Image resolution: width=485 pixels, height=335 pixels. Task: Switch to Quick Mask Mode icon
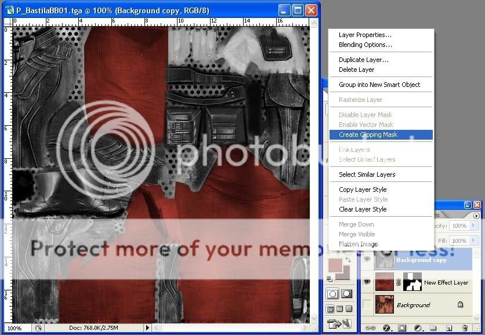[346, 294]
